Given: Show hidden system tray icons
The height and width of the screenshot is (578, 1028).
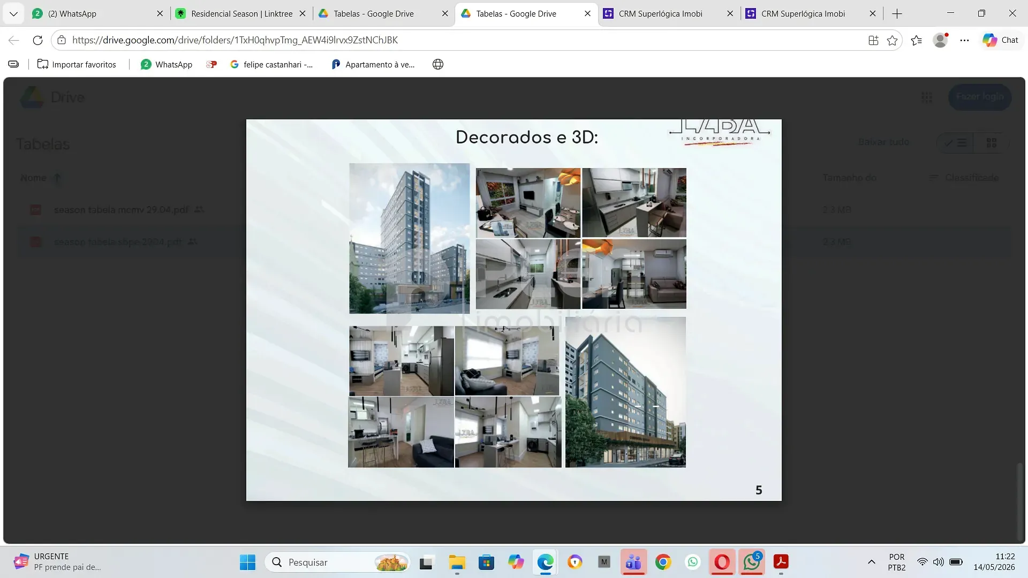Looking at the screenshot, I should (872, 562).
